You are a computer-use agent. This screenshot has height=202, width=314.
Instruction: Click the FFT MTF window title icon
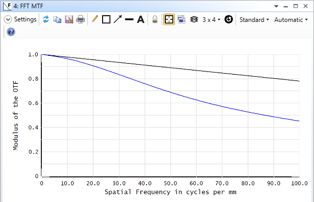(x=7, y=6)
